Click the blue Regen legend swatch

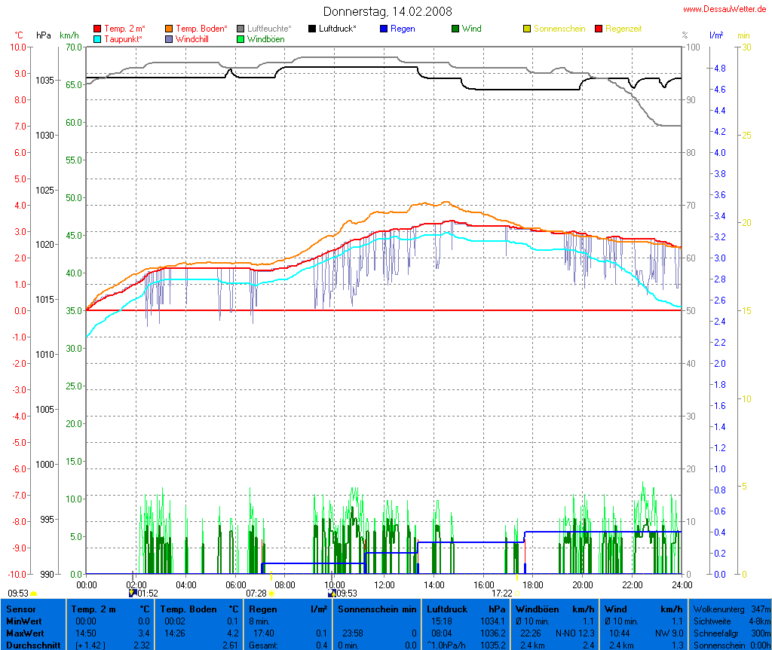click(x=384, y=29)
